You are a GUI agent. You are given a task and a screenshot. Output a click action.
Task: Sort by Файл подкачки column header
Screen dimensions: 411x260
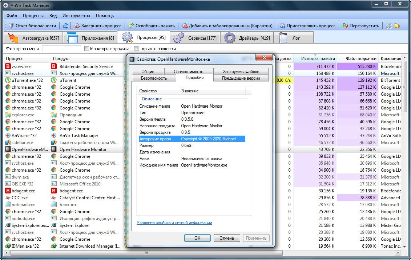point(358,59)
